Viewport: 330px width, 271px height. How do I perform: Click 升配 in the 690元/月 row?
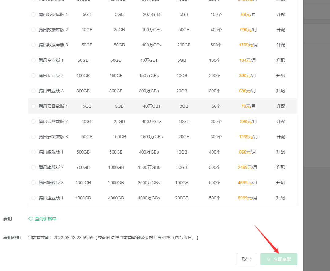coord(280,91)
